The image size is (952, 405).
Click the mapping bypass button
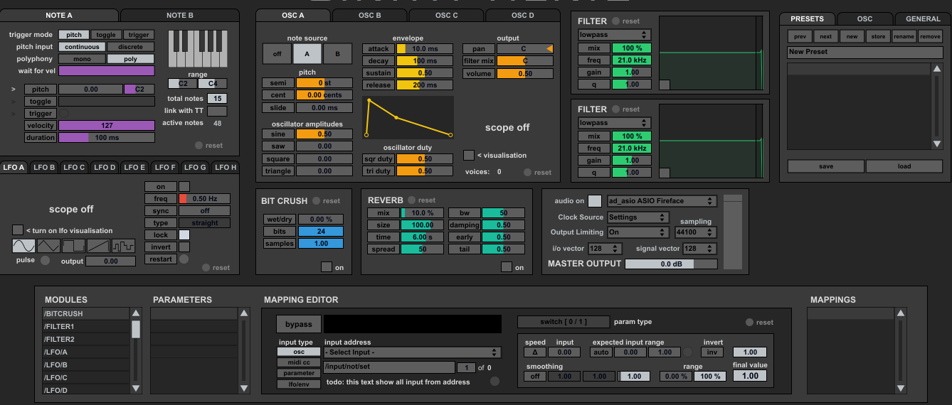pos(299,324)
